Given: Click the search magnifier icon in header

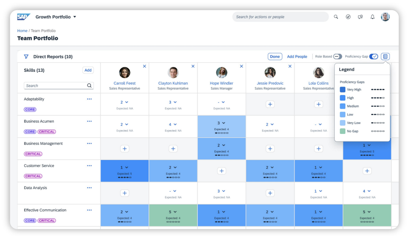Looking at the screenshot, I should (336, 17).
